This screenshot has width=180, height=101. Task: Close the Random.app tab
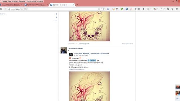(48, 5)
